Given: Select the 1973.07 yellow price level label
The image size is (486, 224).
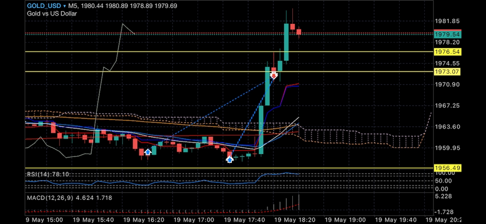Looking at the screenshot, I should click(447, 71).
